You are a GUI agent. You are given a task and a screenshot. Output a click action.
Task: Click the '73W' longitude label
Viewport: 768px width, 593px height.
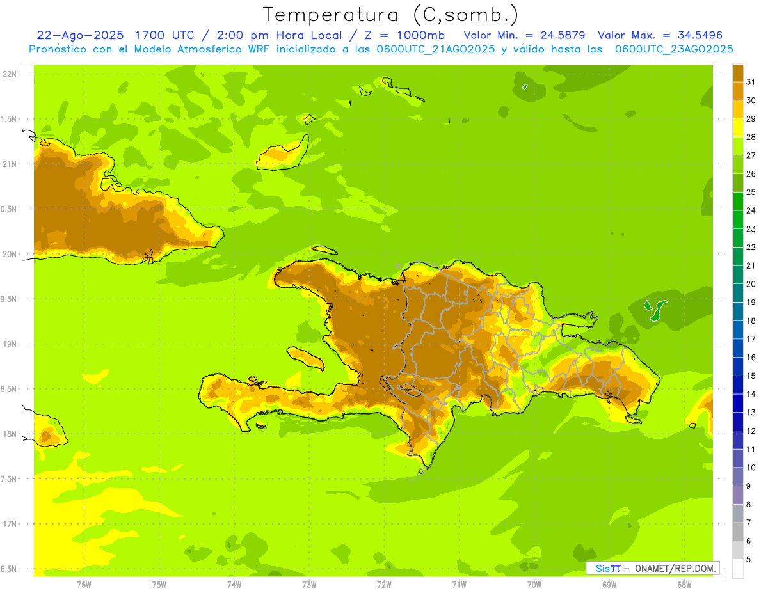[309, 585]
